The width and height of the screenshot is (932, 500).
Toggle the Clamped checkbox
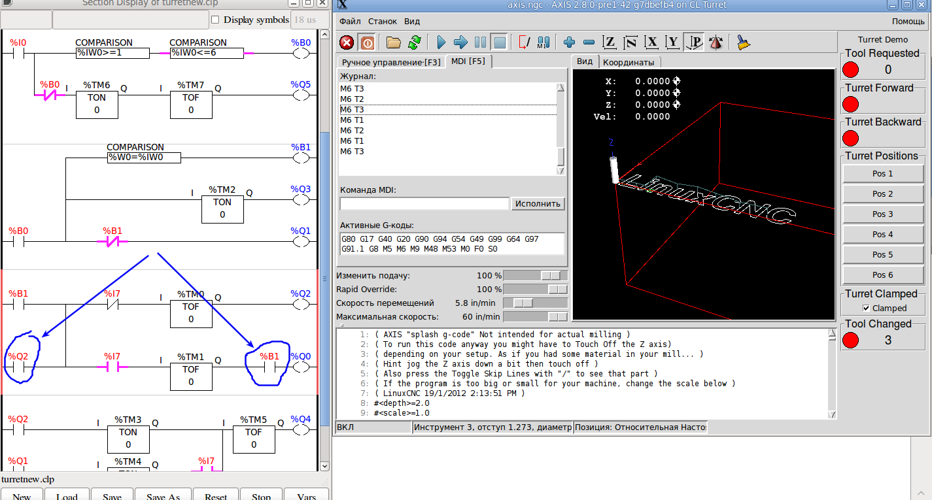[x=866, y=308]
